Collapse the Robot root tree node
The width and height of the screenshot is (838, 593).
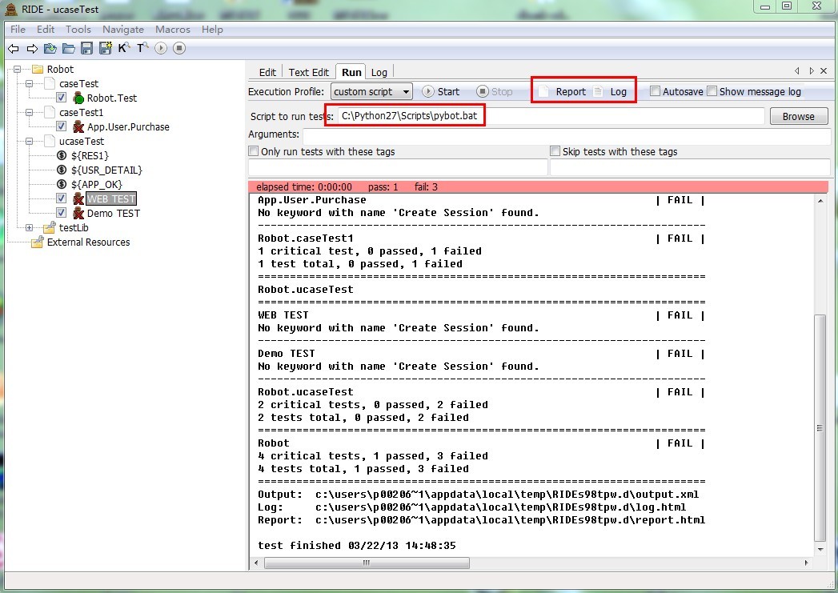(x=18, y=69)
